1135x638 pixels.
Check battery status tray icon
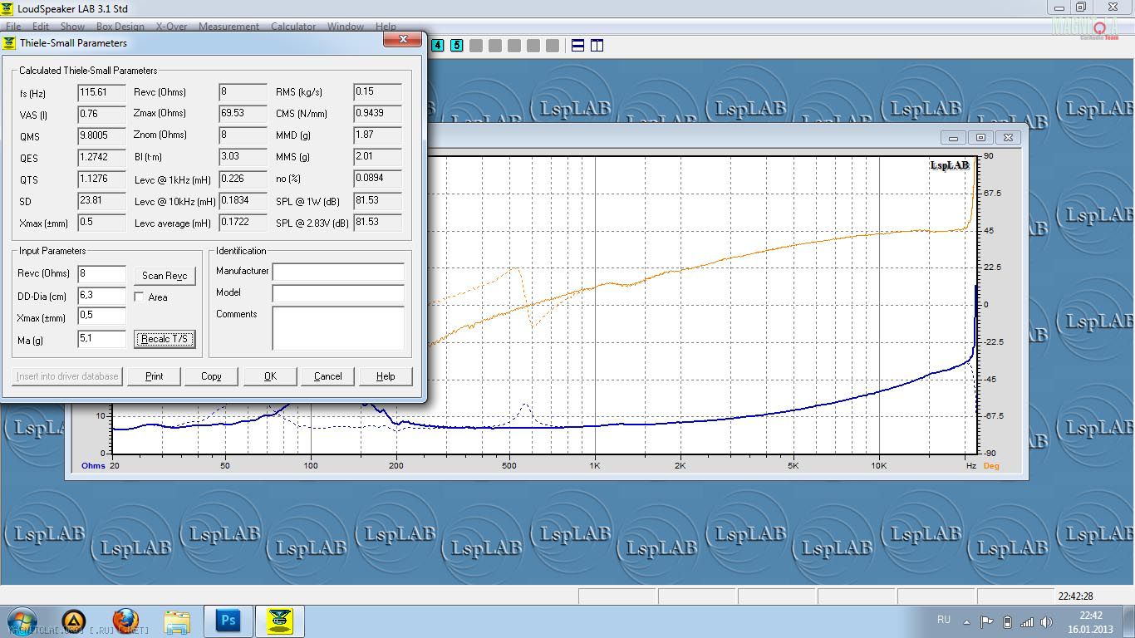[x=1007, y=621]
